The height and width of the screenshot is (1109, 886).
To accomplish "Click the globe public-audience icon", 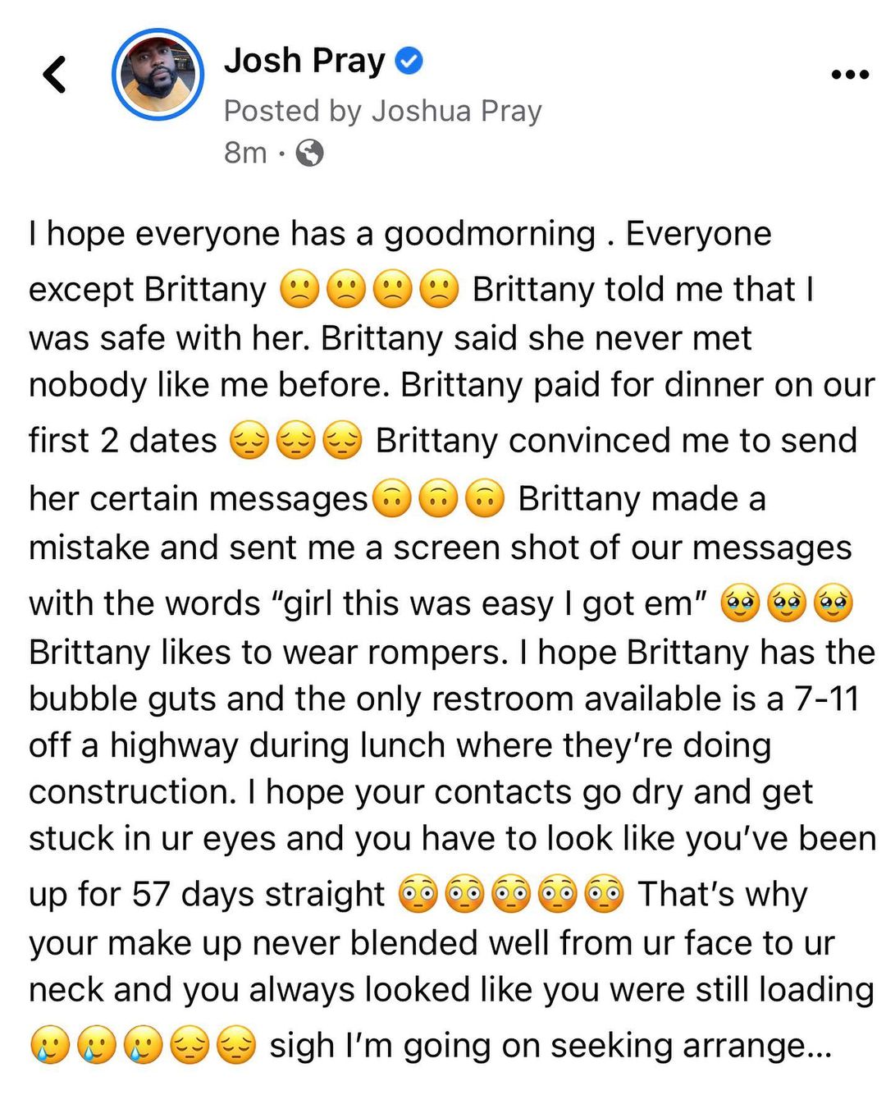I will pos(309,153).
